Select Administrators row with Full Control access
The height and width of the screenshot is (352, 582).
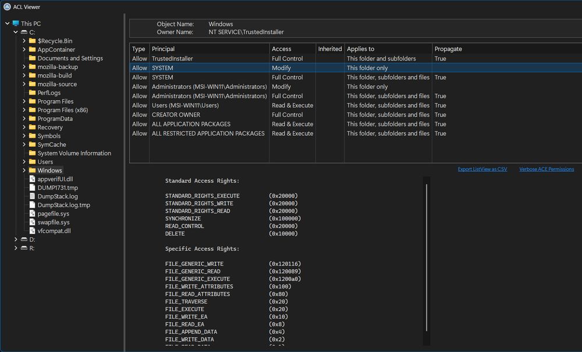pyautogui.click(x=356, y=96)
